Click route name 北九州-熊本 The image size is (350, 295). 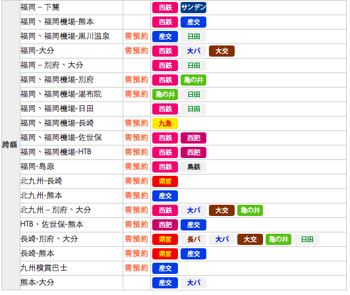(41, 196)
